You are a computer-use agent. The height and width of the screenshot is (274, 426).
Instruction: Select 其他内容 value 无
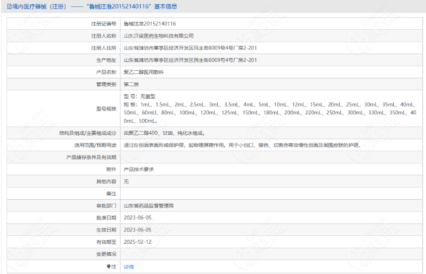click(x=126, y=181)
